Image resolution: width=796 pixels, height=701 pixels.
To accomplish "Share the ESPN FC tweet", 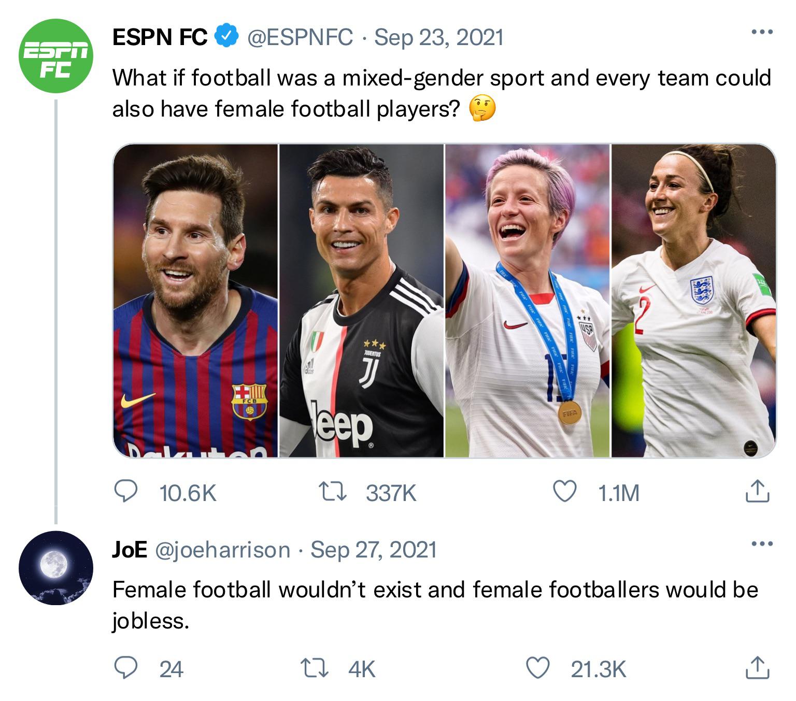I will point(757,492).
